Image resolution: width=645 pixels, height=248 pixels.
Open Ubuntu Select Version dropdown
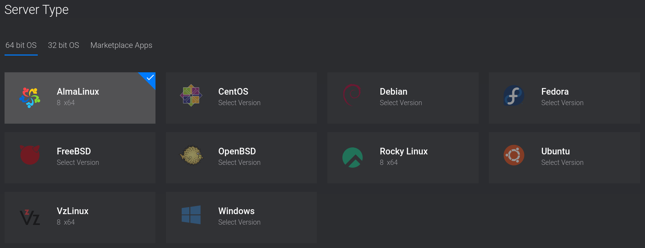click(x=562, y=162)
